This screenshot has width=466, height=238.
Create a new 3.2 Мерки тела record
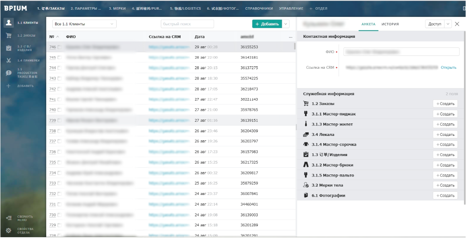[445, 185]
